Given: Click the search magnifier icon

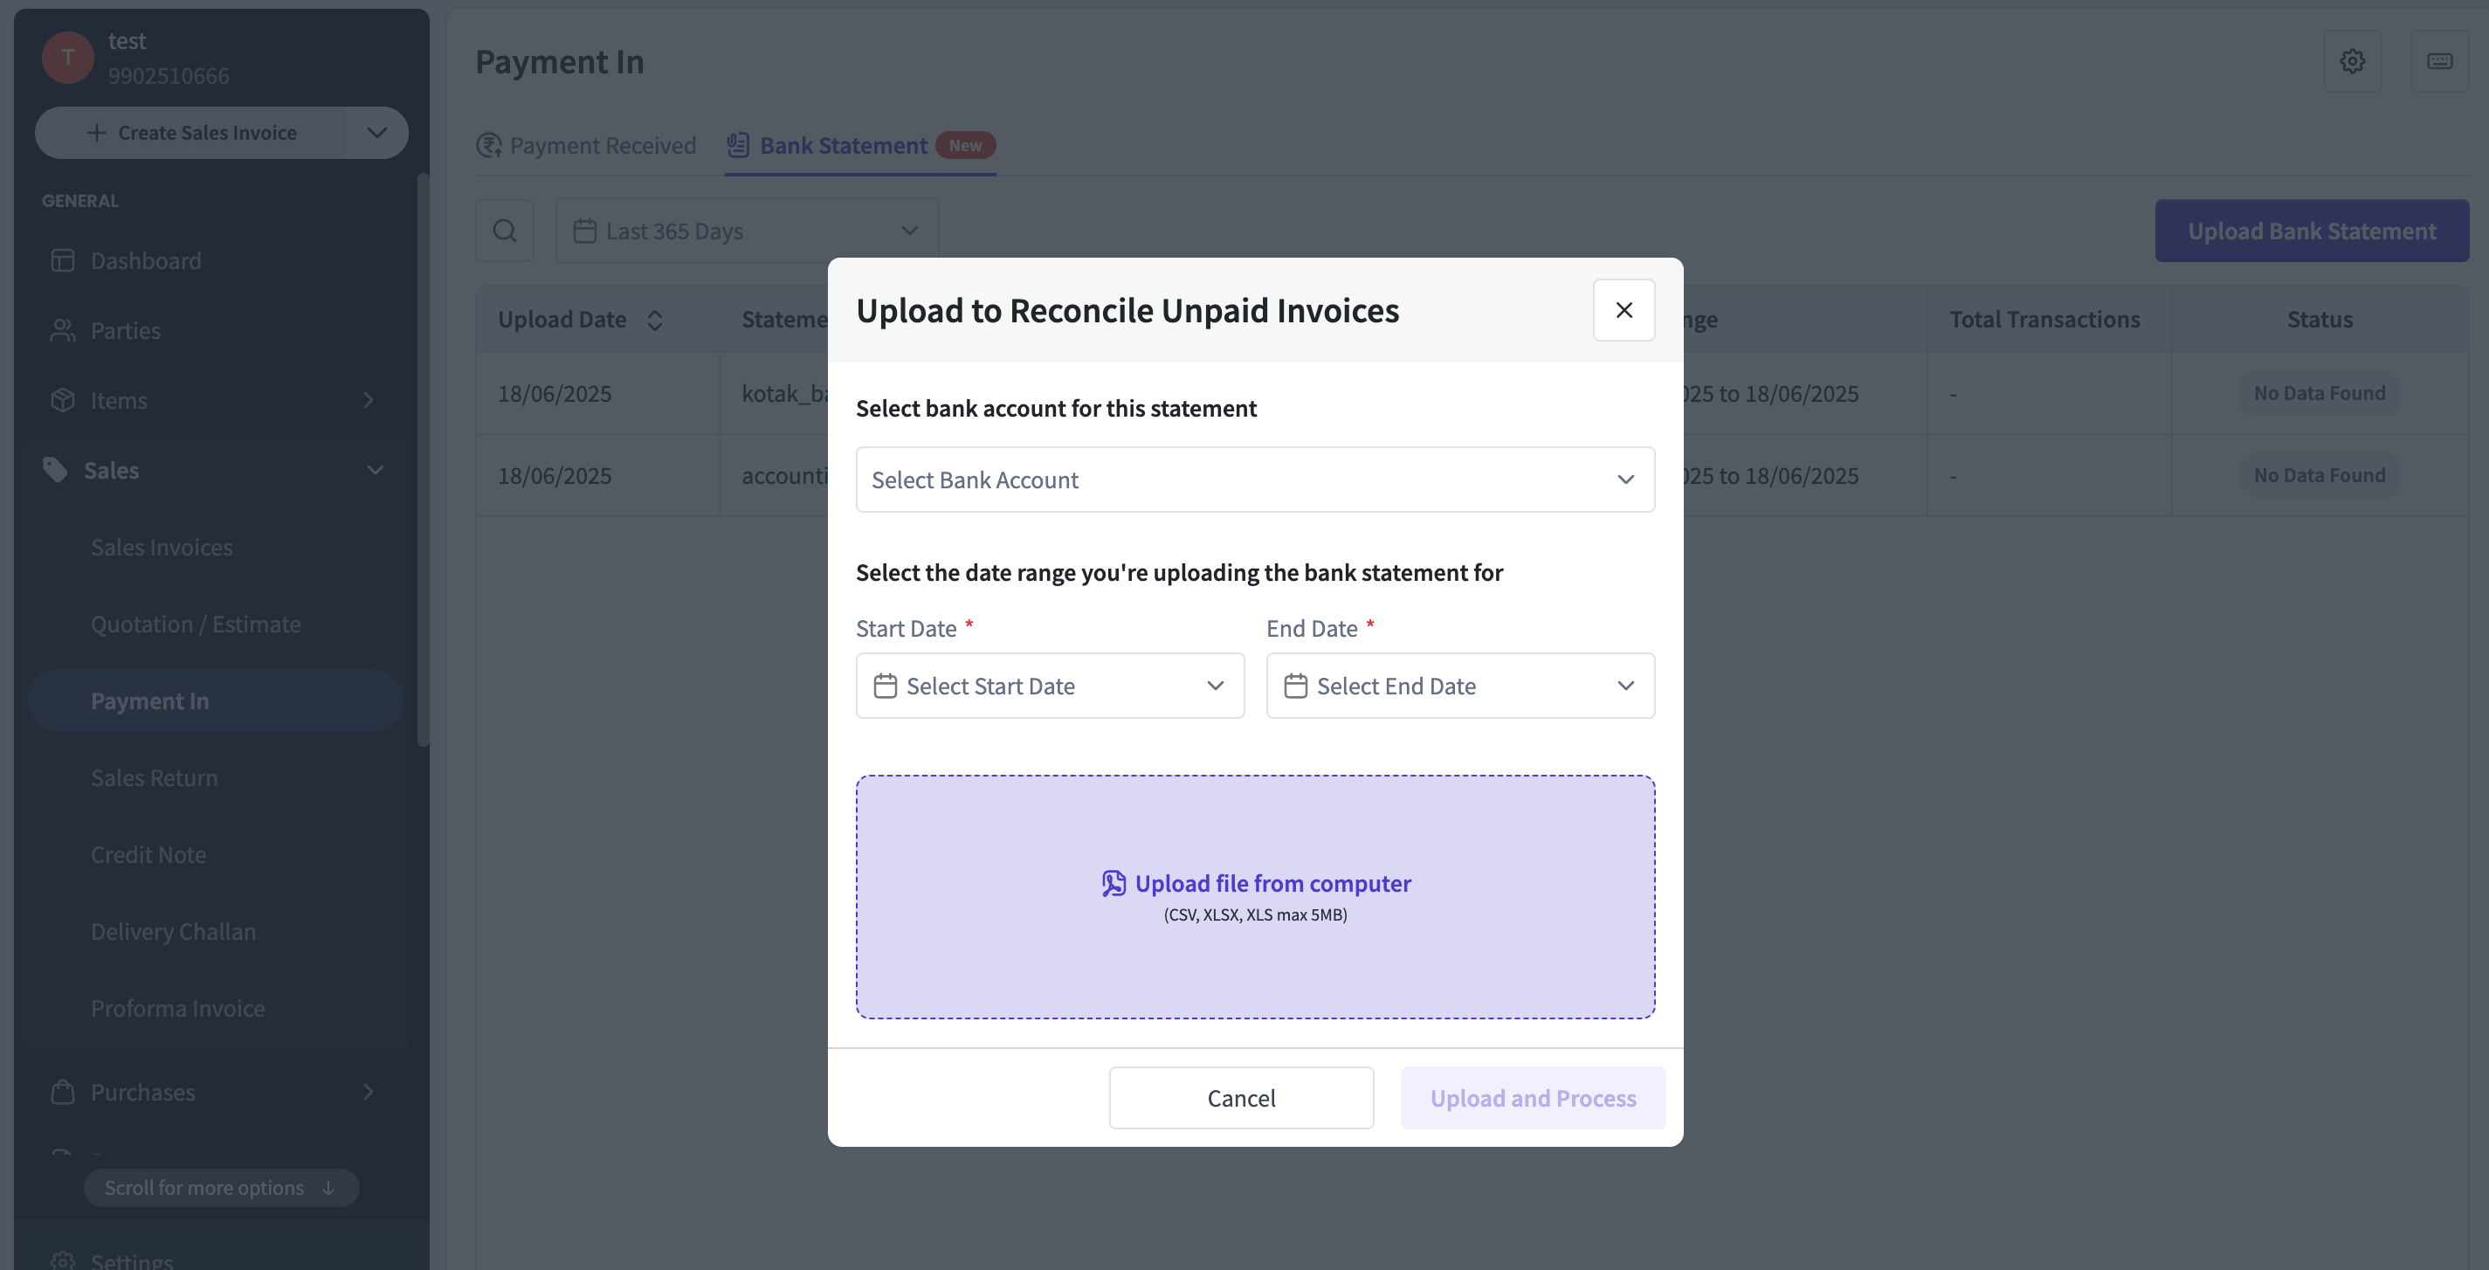Looking at the screenshot, I should (x=505, y=230).
